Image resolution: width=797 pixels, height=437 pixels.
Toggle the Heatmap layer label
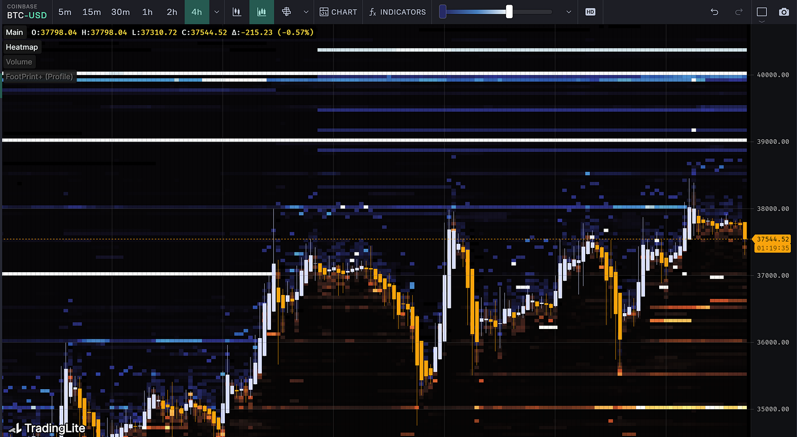(22, 47)
